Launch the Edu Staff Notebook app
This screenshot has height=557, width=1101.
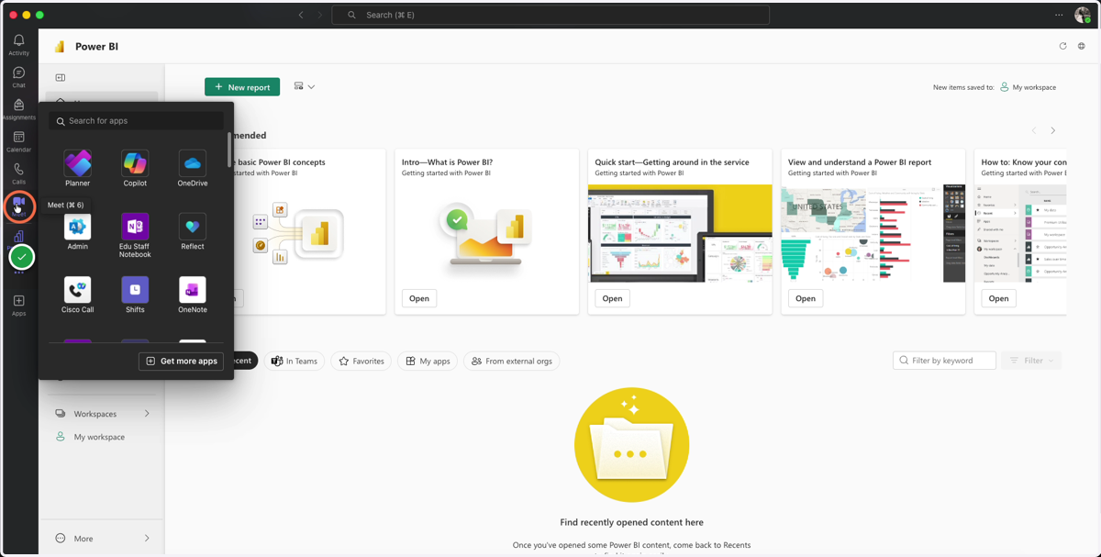click(x=135, y=236)
